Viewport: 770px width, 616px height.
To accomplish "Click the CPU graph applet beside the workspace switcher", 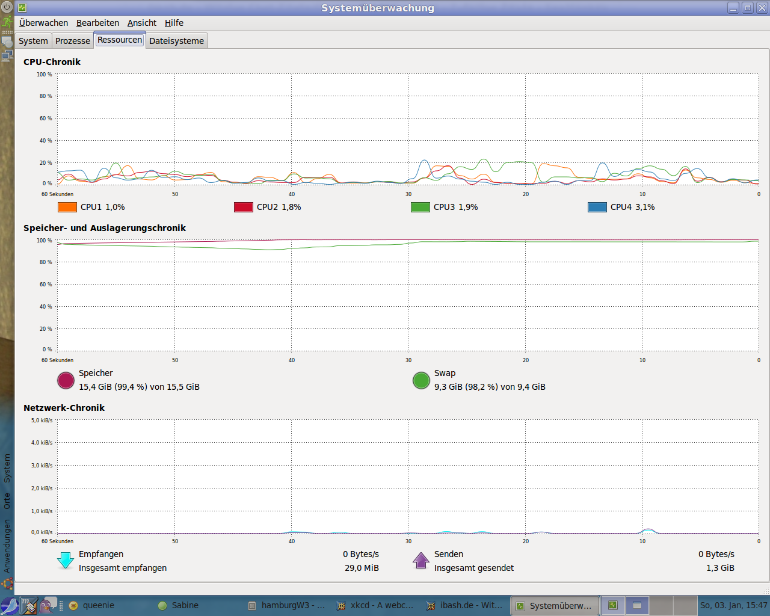I will click(612, 605).
